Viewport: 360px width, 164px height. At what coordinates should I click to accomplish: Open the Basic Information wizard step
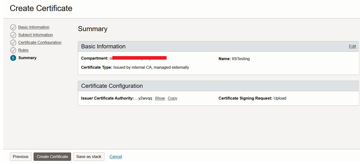click(34, 27)
